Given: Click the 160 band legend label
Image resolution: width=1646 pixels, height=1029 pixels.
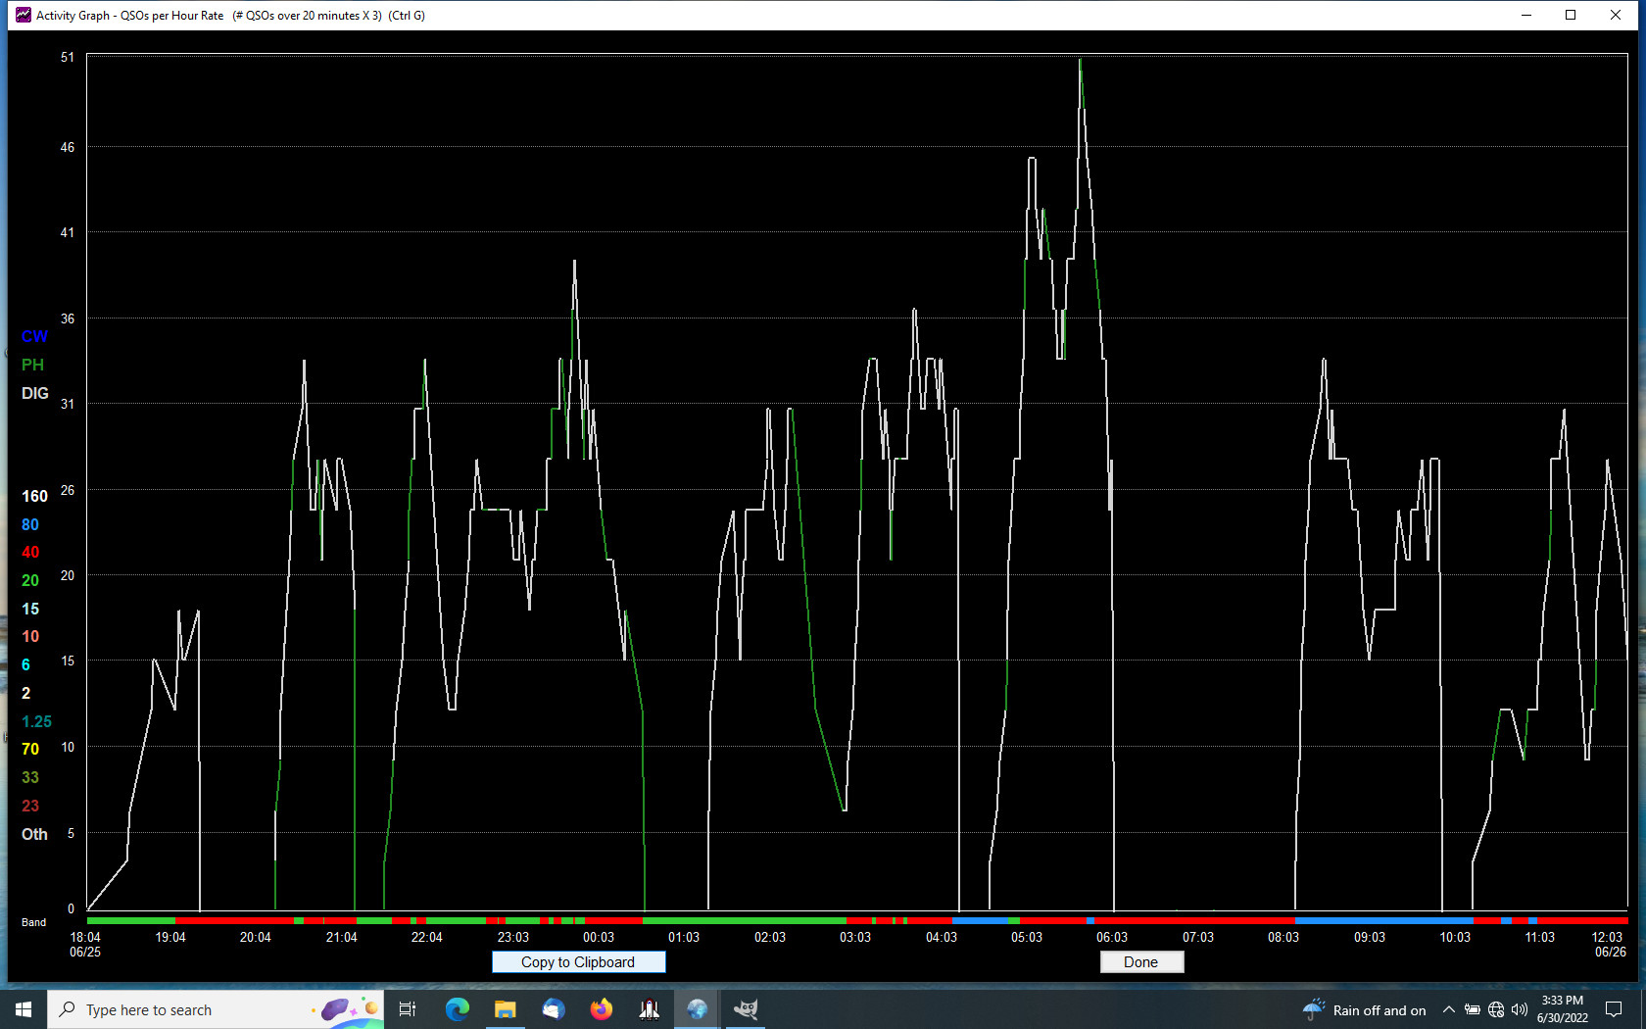Looking at the screenshot, I should tap(34, 497).
